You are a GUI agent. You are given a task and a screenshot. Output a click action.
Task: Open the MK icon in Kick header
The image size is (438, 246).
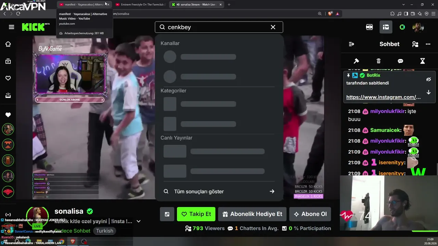[370, 27]
